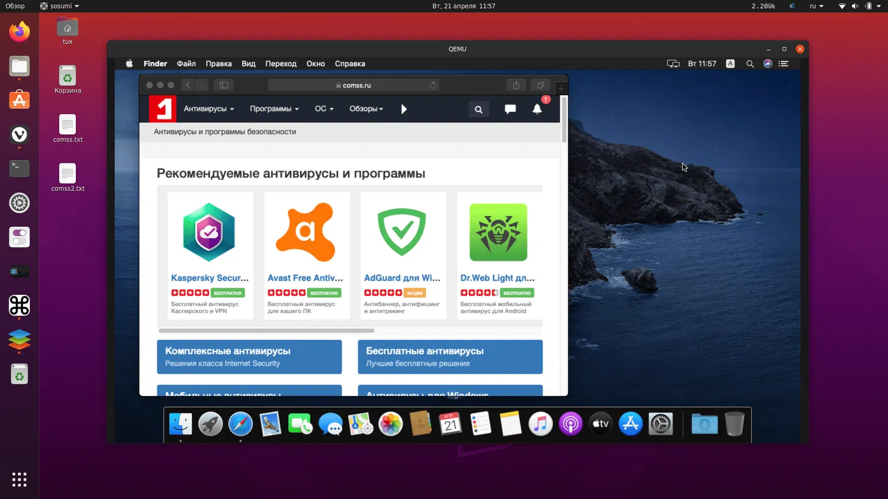Screen dimensions: 888x499
Task: Open the Файл menu in Finder
Action: click(186, 64)
